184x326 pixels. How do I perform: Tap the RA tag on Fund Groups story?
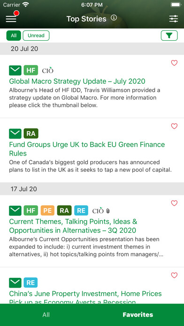click(31, 133)
